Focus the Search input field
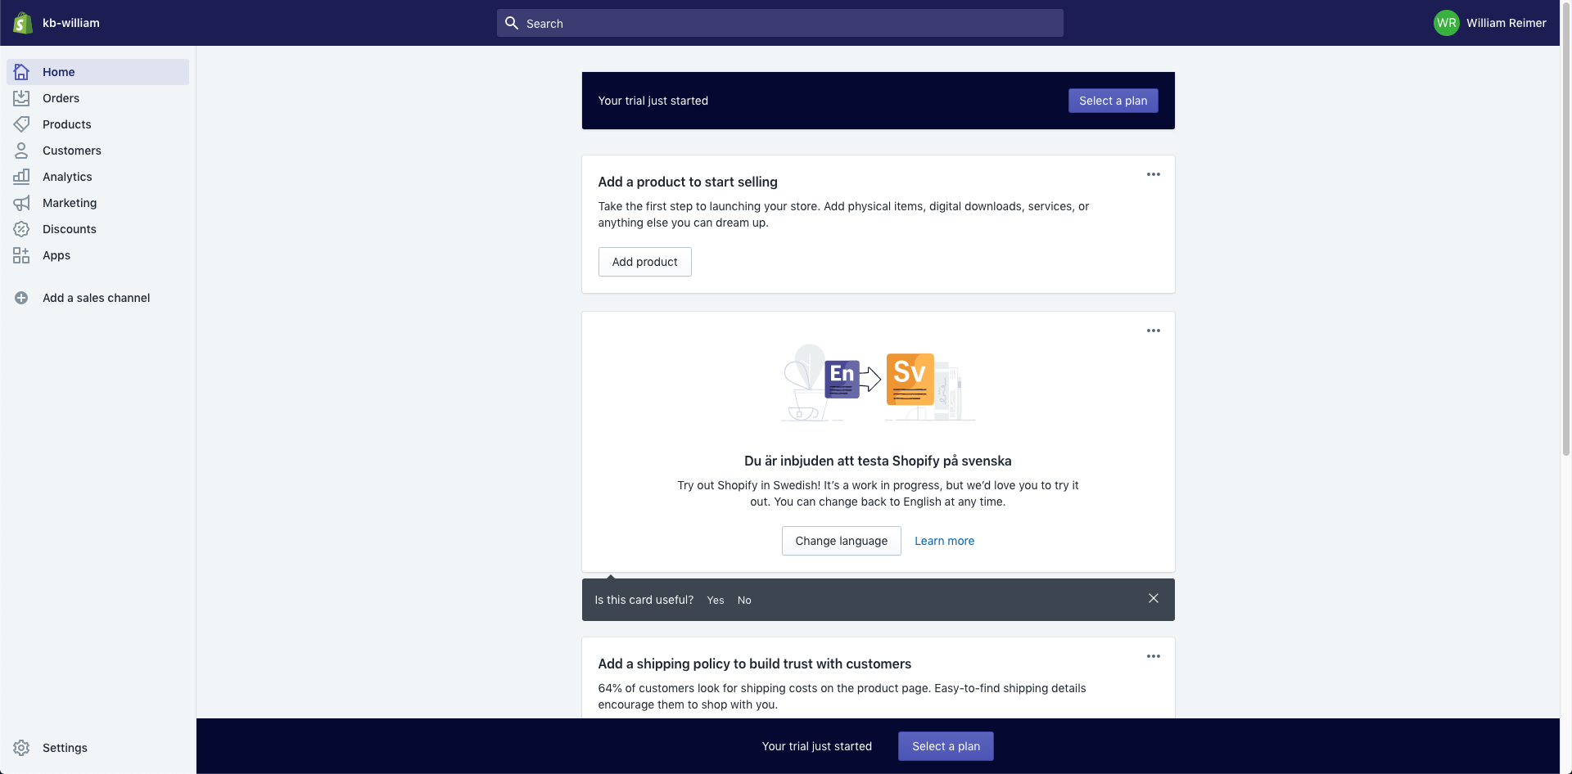The image size is (1572, 774). (779, 23)
